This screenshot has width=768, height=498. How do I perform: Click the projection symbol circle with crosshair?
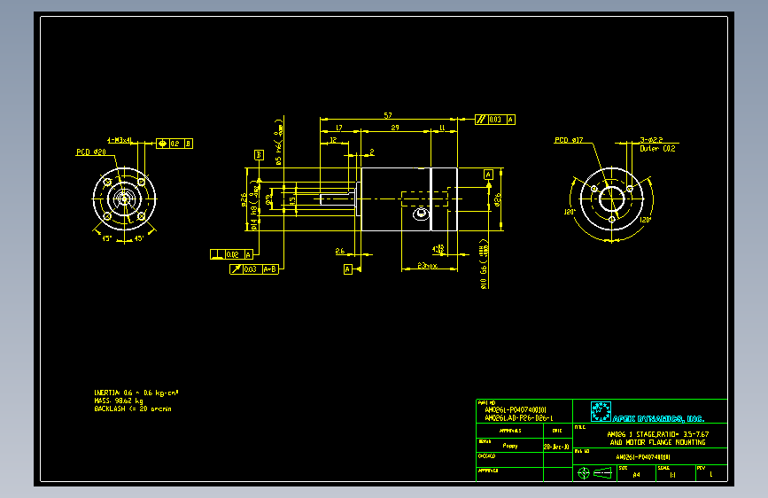584,473
